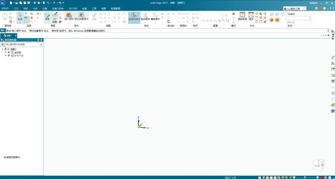
Task: Switch to the 3D Print (3D 打印) tab
Action: click(x=73, y=9)
